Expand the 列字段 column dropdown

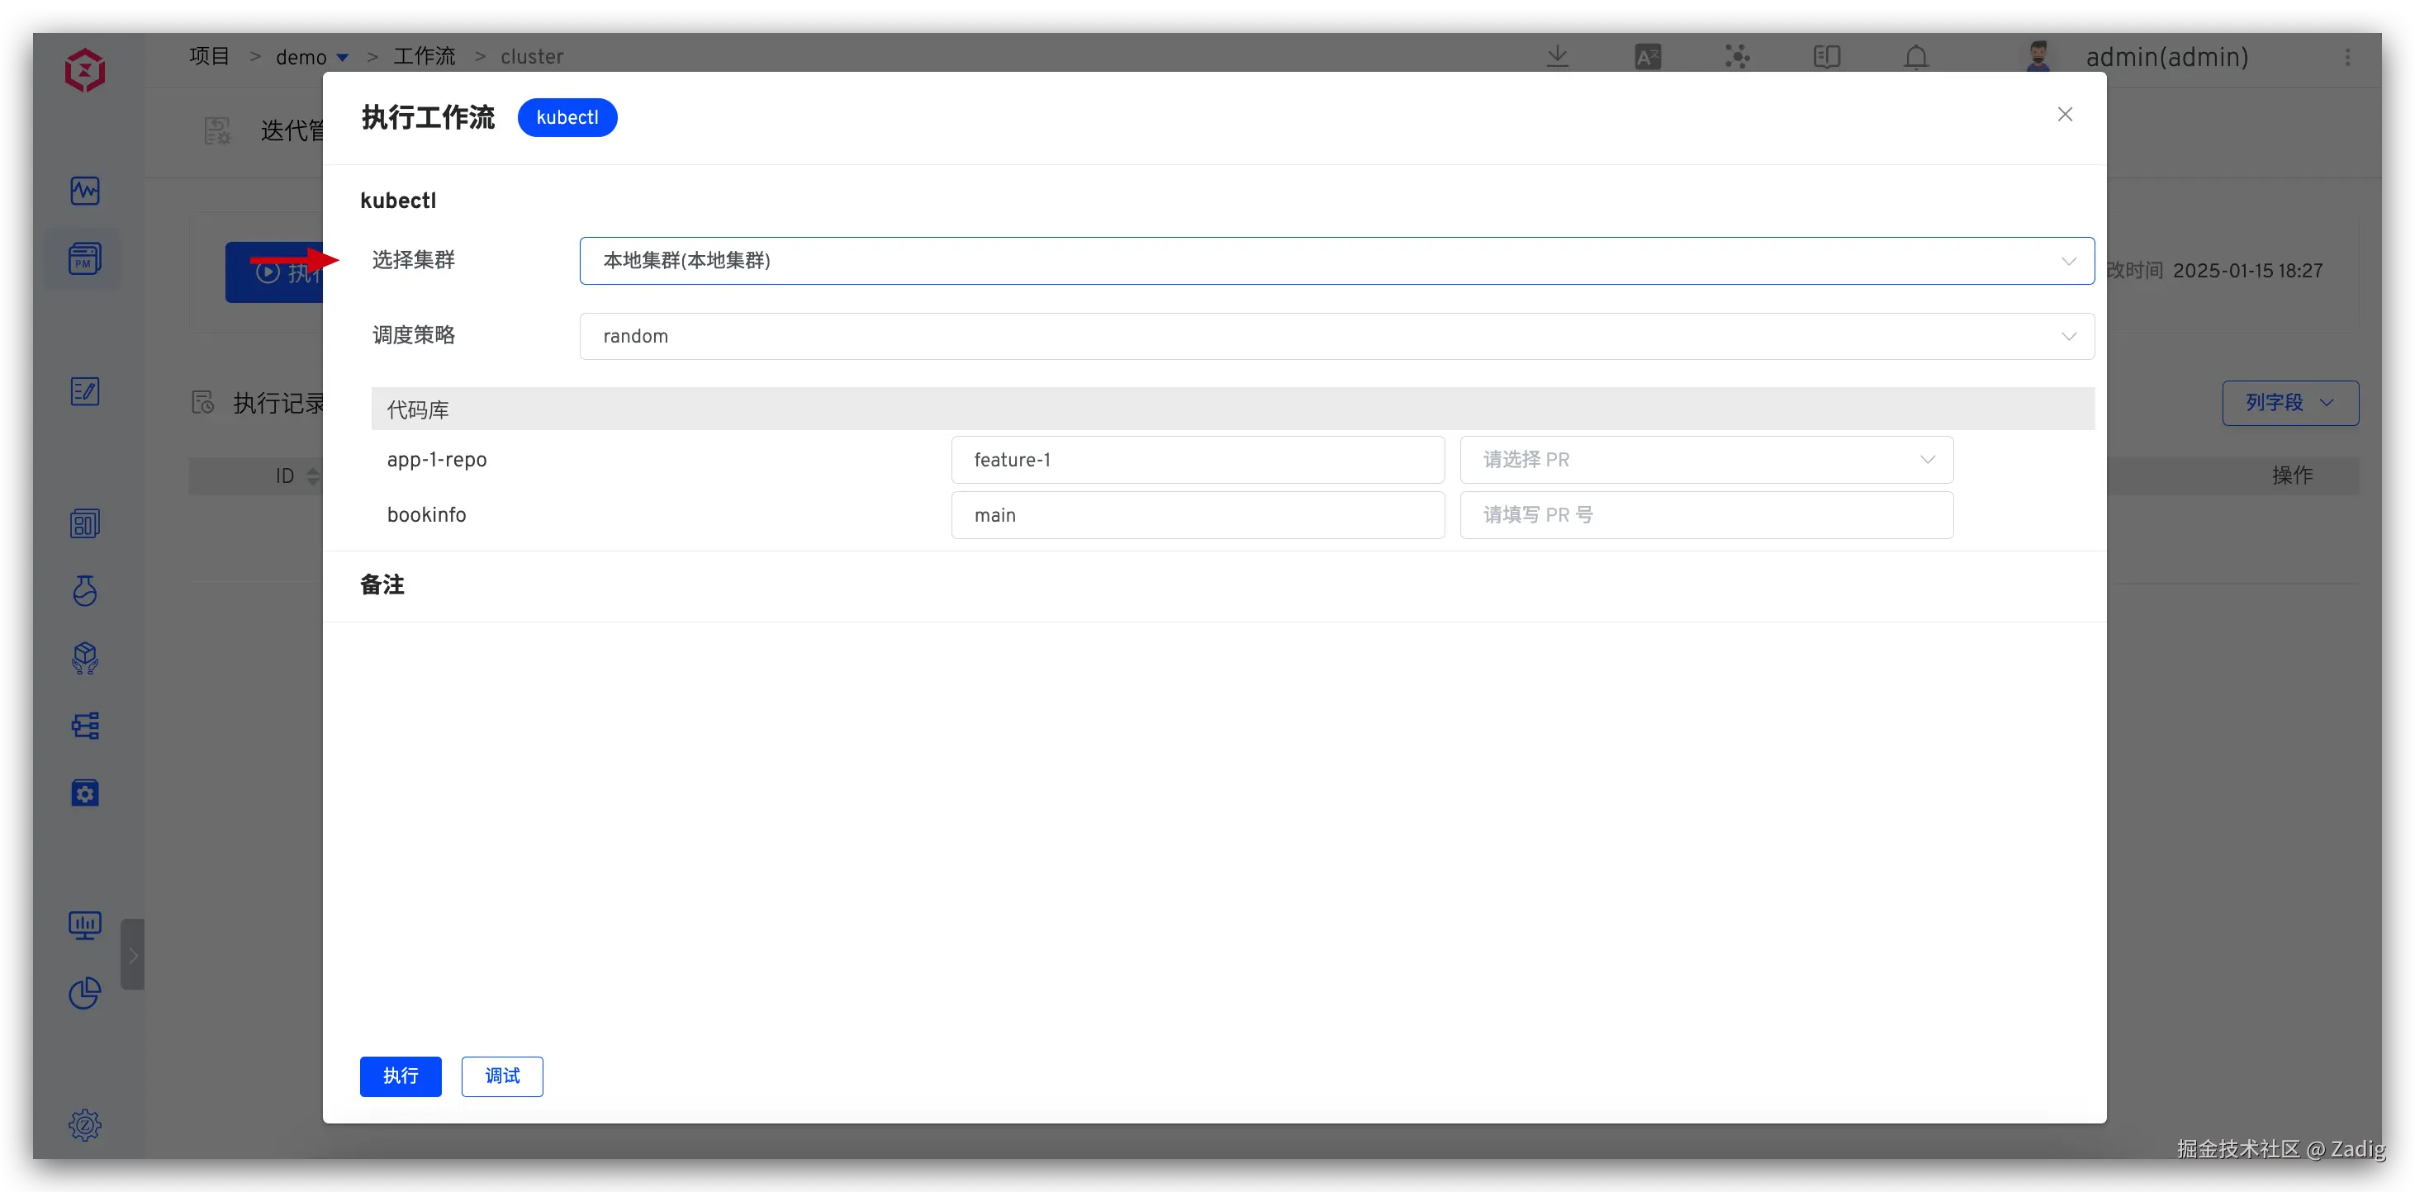pos(2289,403)
